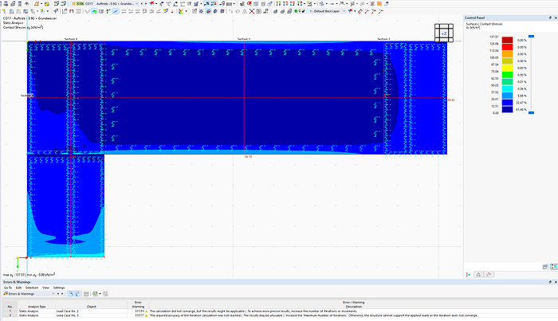Viewport: 558px width, 321px height.
Task: Select the Load Case No. 3 cell
Action: coord(92,315)
